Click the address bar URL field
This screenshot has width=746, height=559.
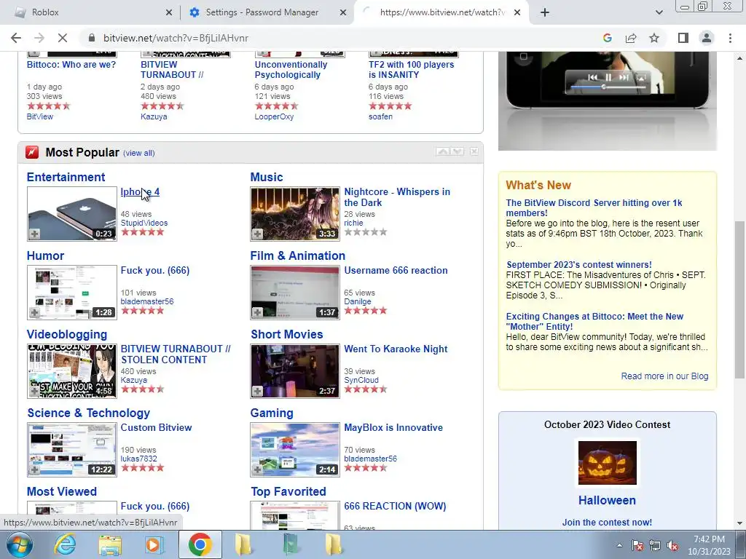tap(342, 38)
